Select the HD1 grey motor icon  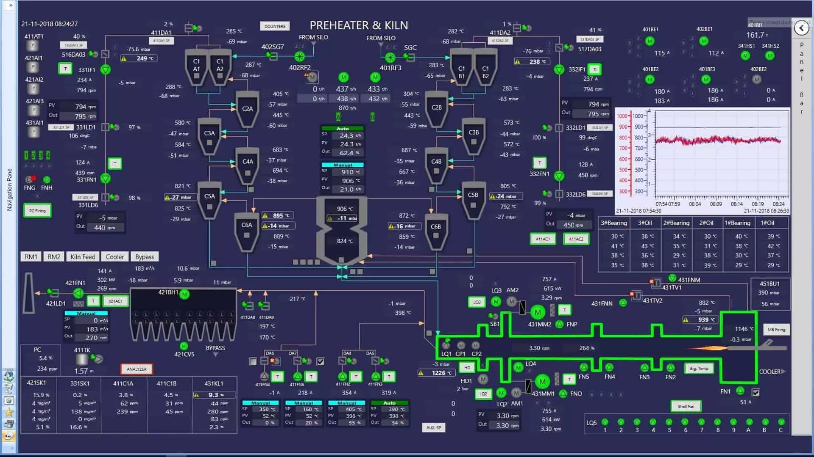click(x=483, y=379)
